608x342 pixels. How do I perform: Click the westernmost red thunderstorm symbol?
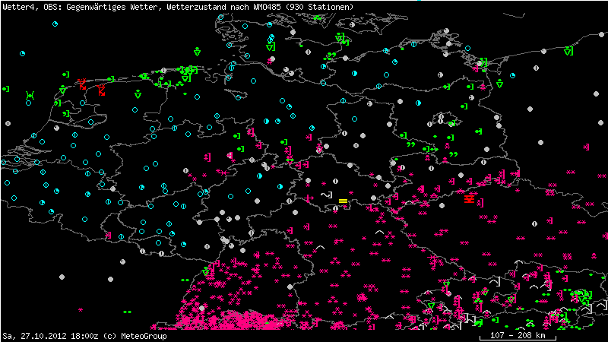click(x=82, y=84)
